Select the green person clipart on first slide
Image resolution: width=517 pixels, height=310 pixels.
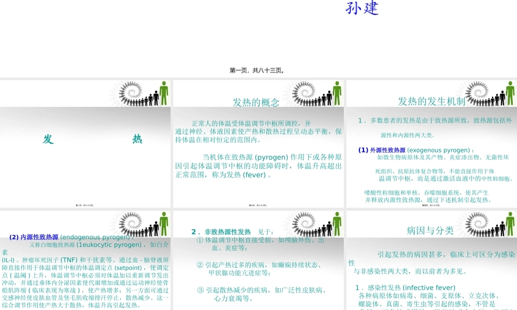point(163,94)
